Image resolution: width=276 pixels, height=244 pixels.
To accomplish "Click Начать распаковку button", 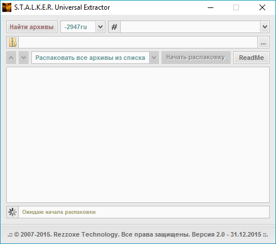I will 196,58.
